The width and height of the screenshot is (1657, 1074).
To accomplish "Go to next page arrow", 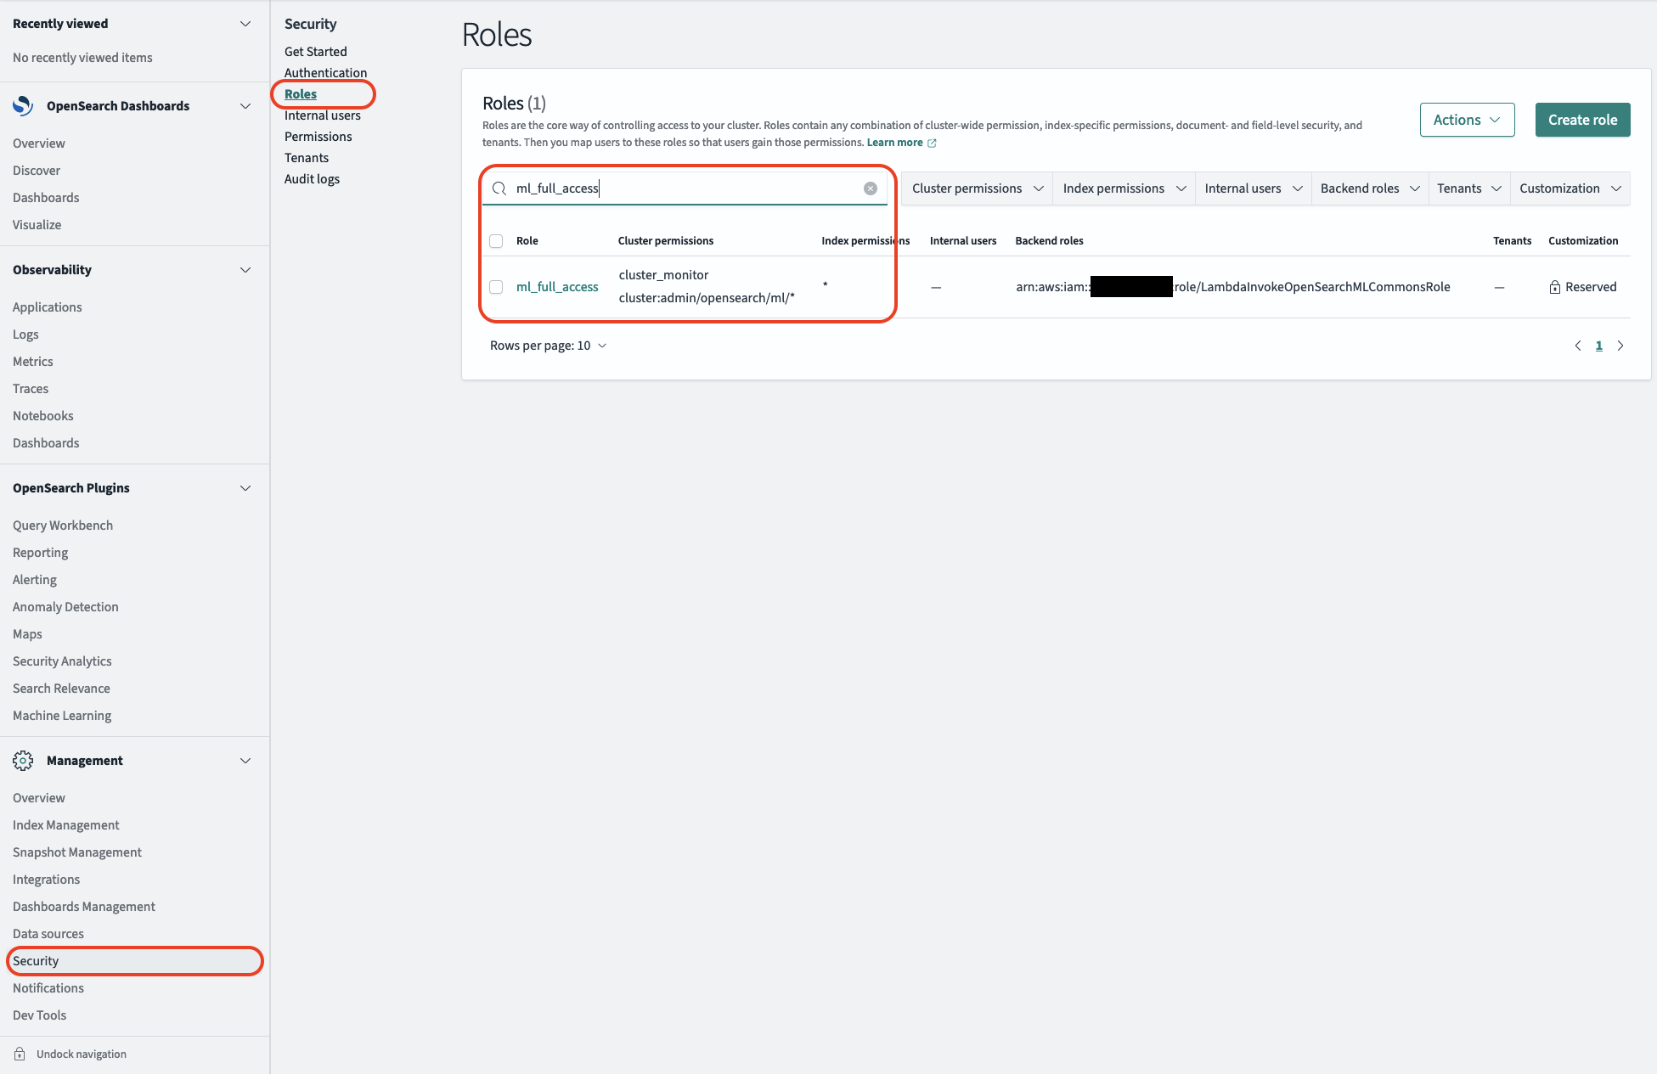I will [x=1620, y=346].
